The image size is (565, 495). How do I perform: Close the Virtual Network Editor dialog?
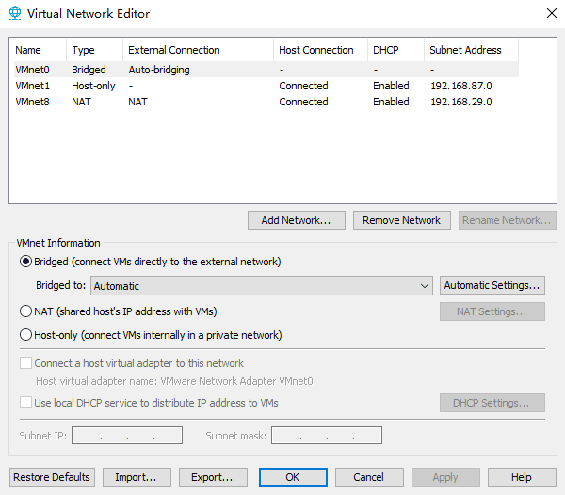point(550,14)
